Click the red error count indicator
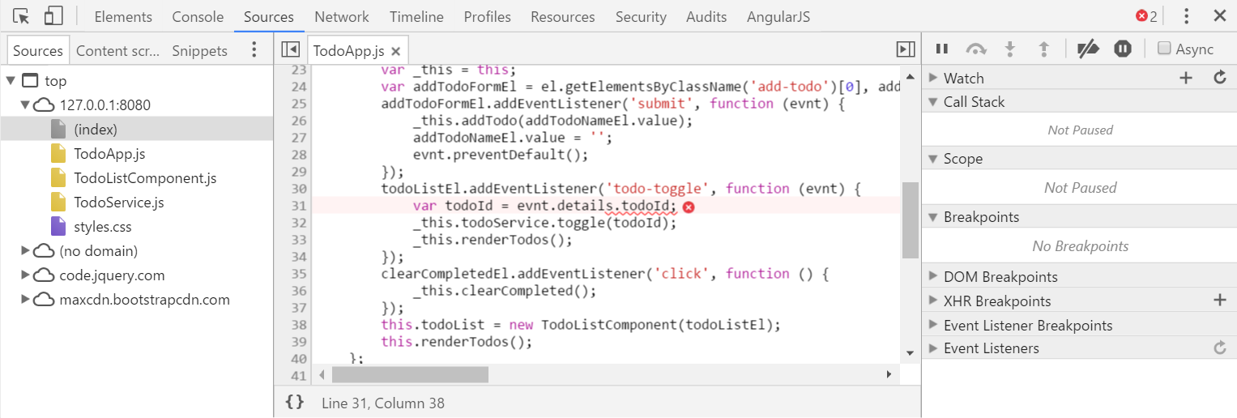The width and height of the screenshot is (1237, 418). coord(1146,16)
